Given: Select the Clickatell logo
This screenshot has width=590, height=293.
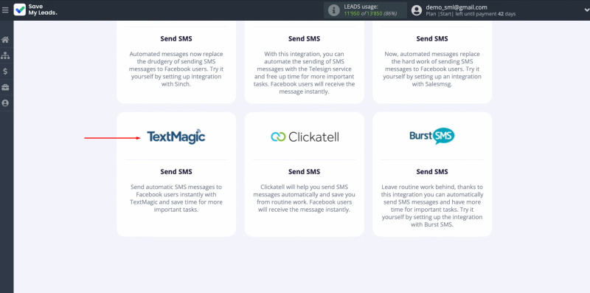Looking at the screenshot, I should [305, 137].
